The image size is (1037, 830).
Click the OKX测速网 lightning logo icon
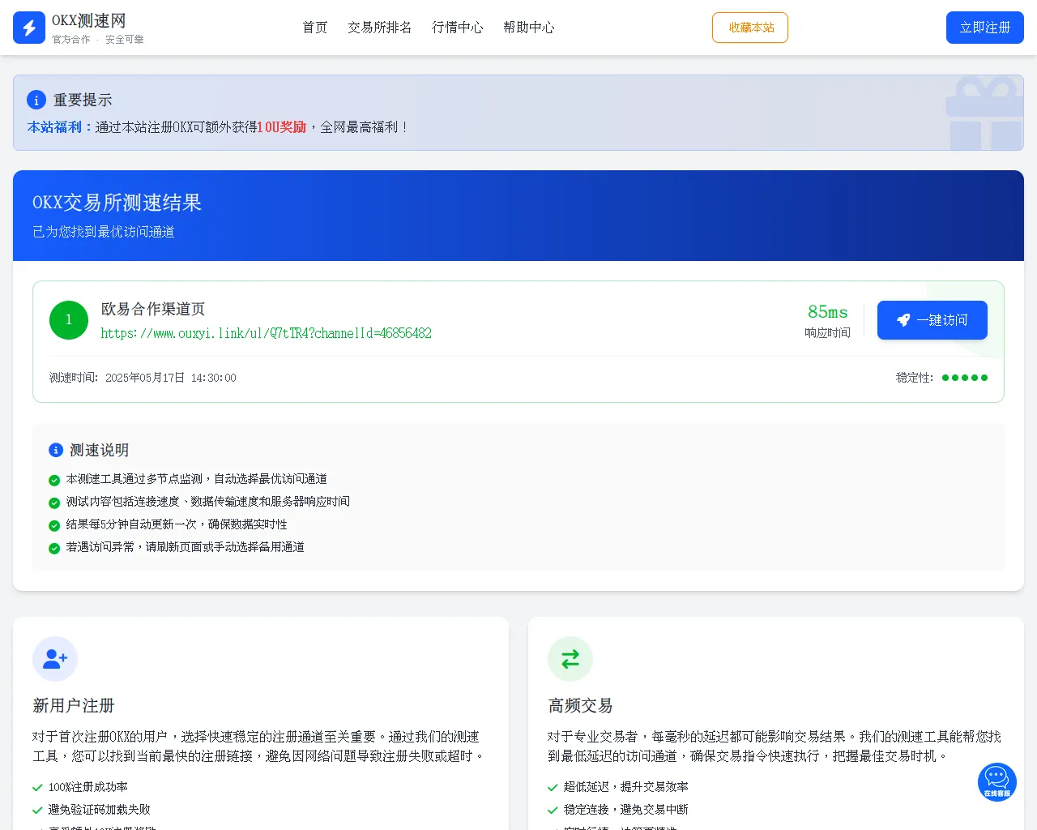29,28
